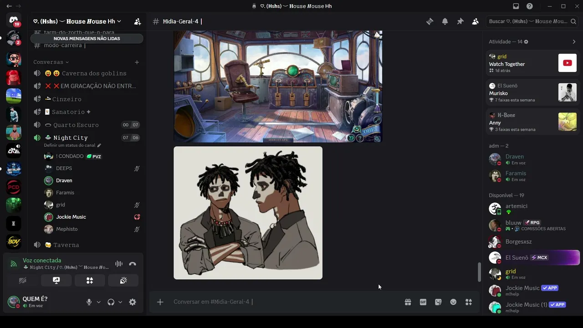The height and width of the screenshot is (328, 583).
Task: Join the Taverna voice channel
Action: coord(87,245)
